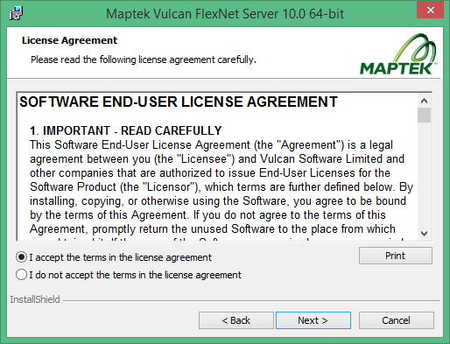The image size is (450, 344).
Task: Click the Maptek Vulcan FlexNet Server title bar
Action: 225,14
